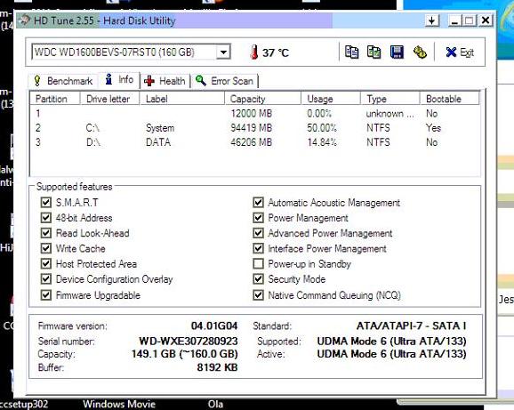The width and height of the screenshot is (514, 410).
Task: Select the Info tab
Action: pyautogui.click(x=119, y=80)
